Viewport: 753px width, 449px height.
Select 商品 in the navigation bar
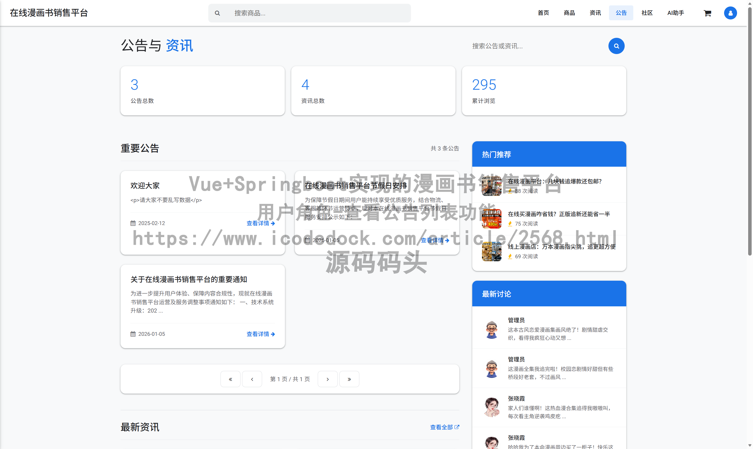coord(569,13)
